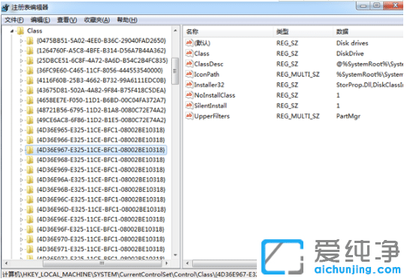The image size is (407, 279).
Task: Click the tree pane vertical scrollbar thumb
Action: (x=176, y=70)
